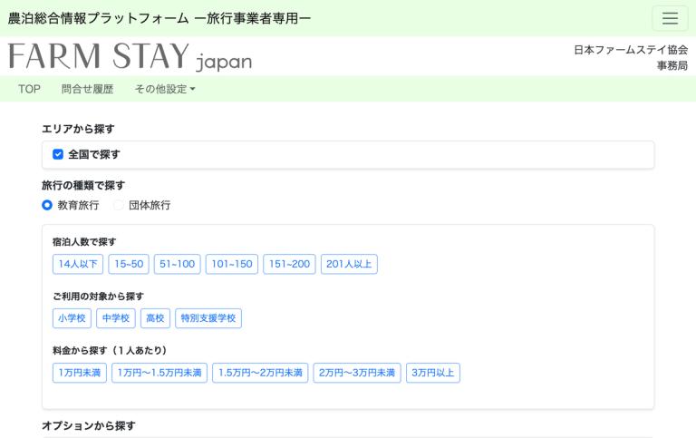Go to the TOP menu item
Screen dimensions: 696x438
point(29,89)
